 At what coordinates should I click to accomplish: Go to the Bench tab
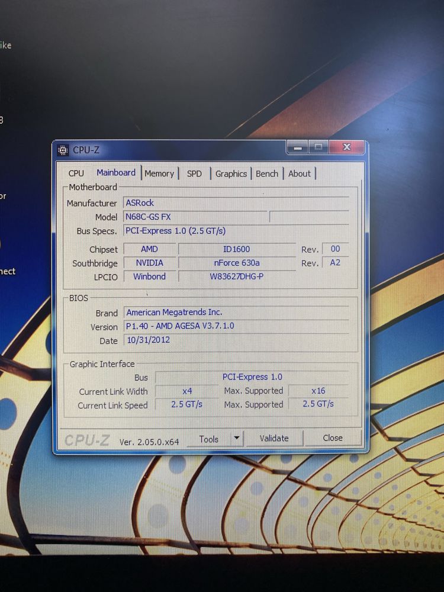[x=267, y=173]
